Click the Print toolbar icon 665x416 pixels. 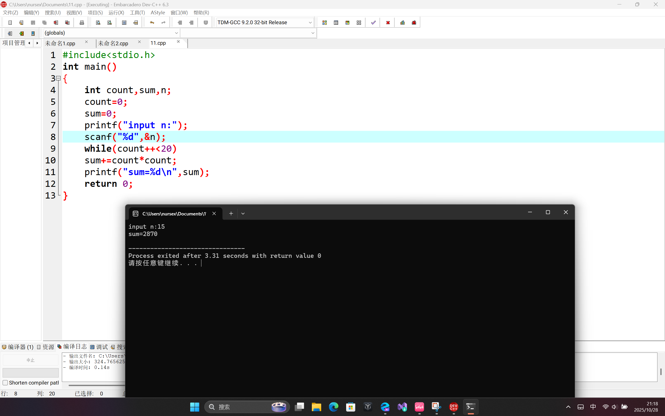(82, 23)
